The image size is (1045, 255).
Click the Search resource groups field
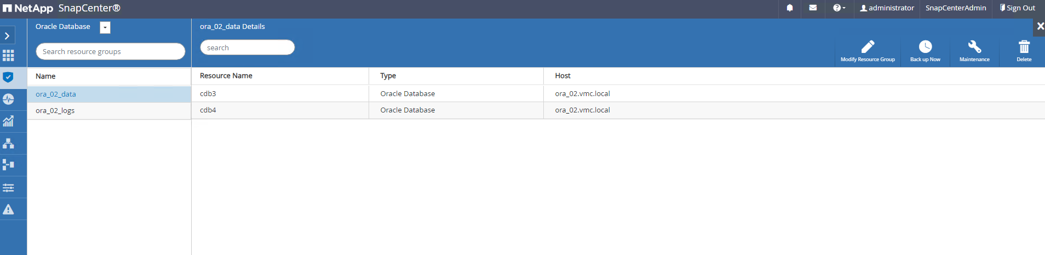tap(110, 51)
